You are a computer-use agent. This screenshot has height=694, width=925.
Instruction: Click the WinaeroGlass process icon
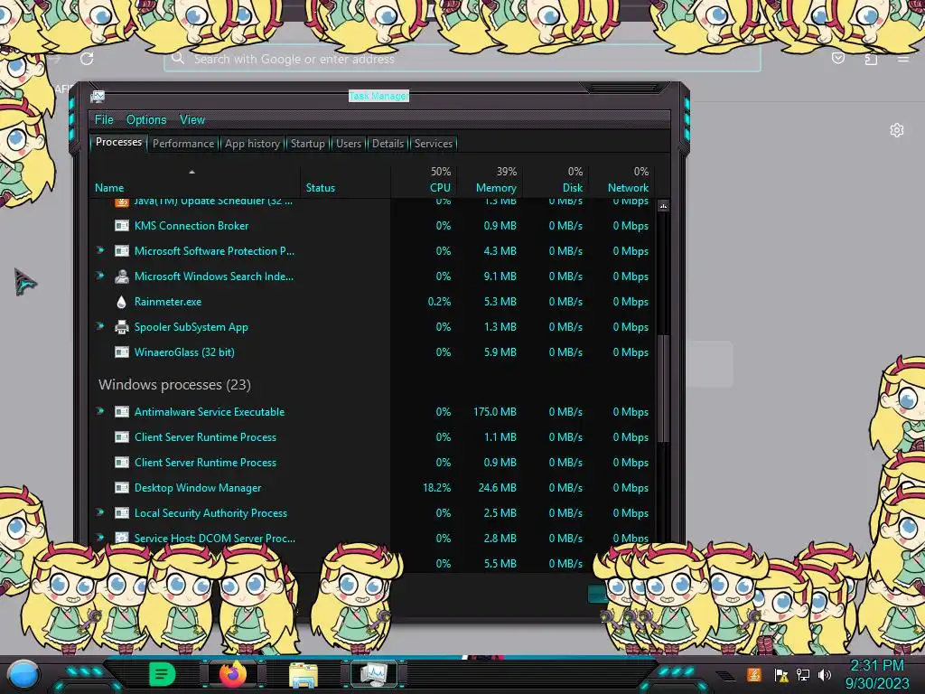(122, 352)
